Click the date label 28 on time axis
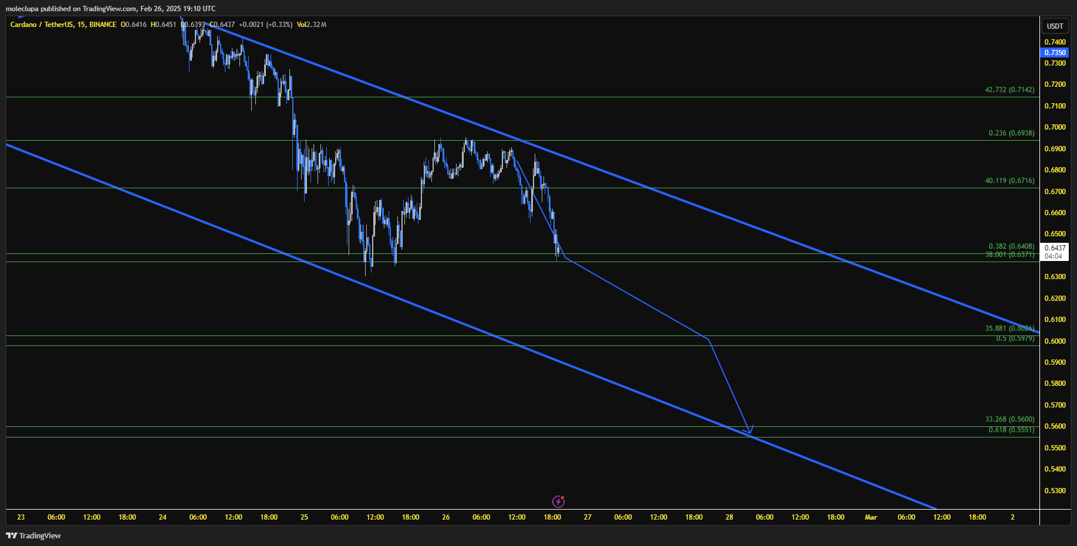The width and height of the screenshot is (1077, 546). (x=729, y=517)
